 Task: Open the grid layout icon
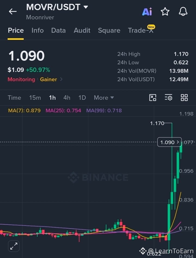(184, 98)
